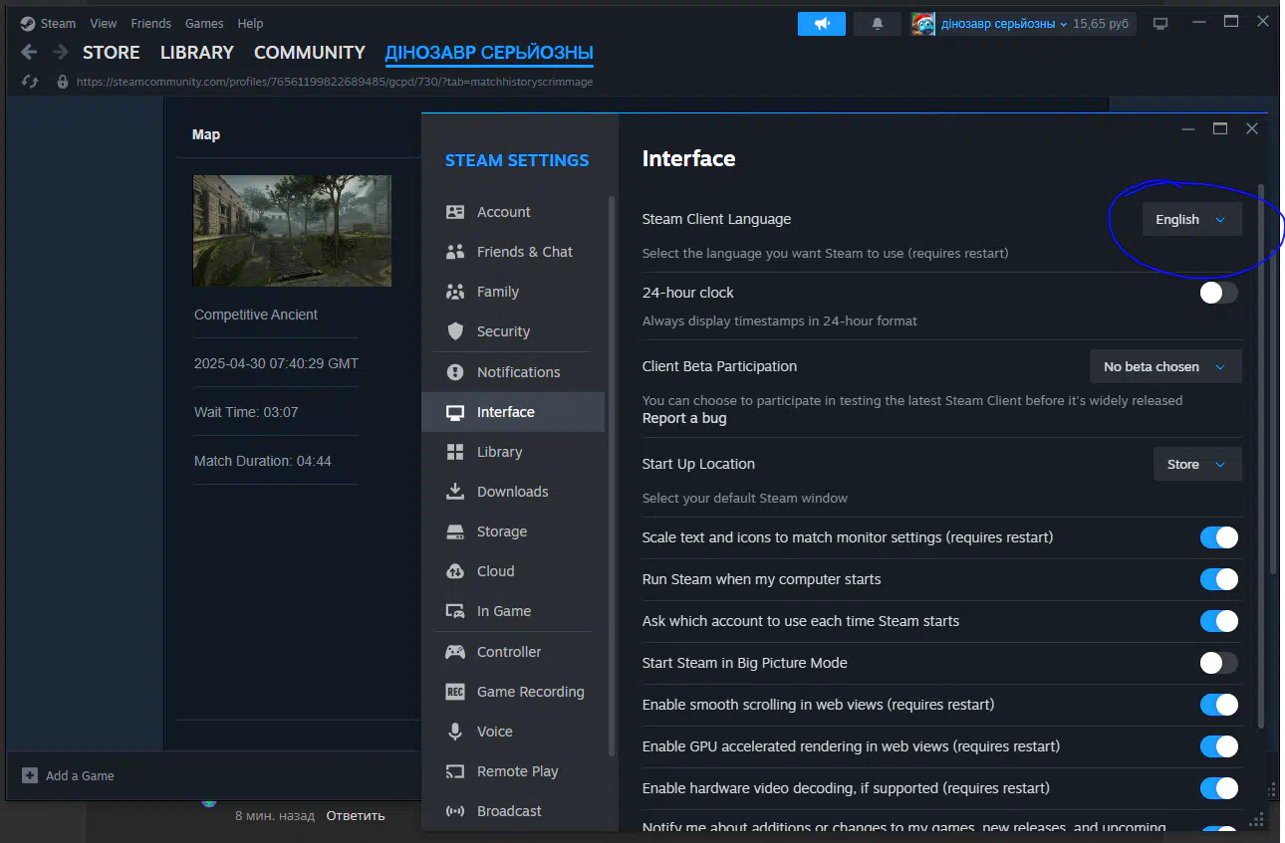This screenshot has width=1285, height=843.
Task: Open the Start Up Location dropdown
Action: (1197, 464)
